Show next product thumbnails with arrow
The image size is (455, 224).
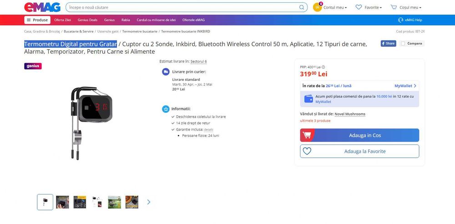tap(148, 202)
